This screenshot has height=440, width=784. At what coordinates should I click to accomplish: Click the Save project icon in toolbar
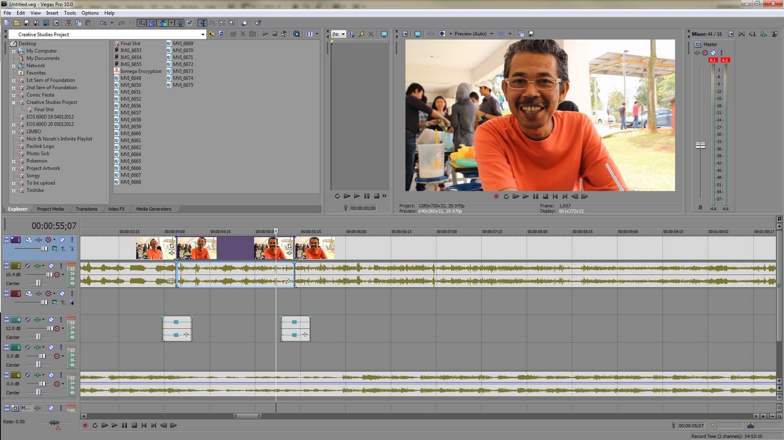(26, 23)
